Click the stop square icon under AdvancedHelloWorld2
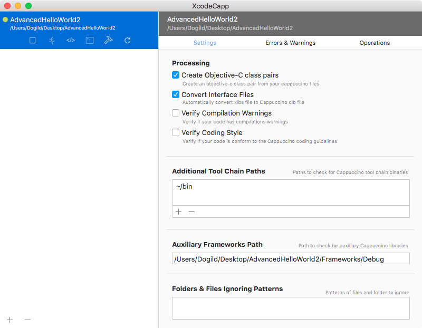This screenshot has height=328, width=422. point(33,41)
